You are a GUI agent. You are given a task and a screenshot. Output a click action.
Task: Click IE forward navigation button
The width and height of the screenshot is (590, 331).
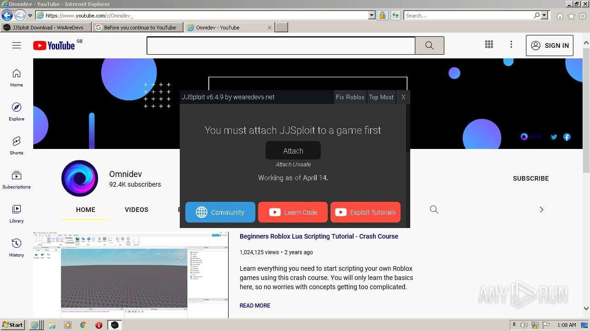(19, 15)
